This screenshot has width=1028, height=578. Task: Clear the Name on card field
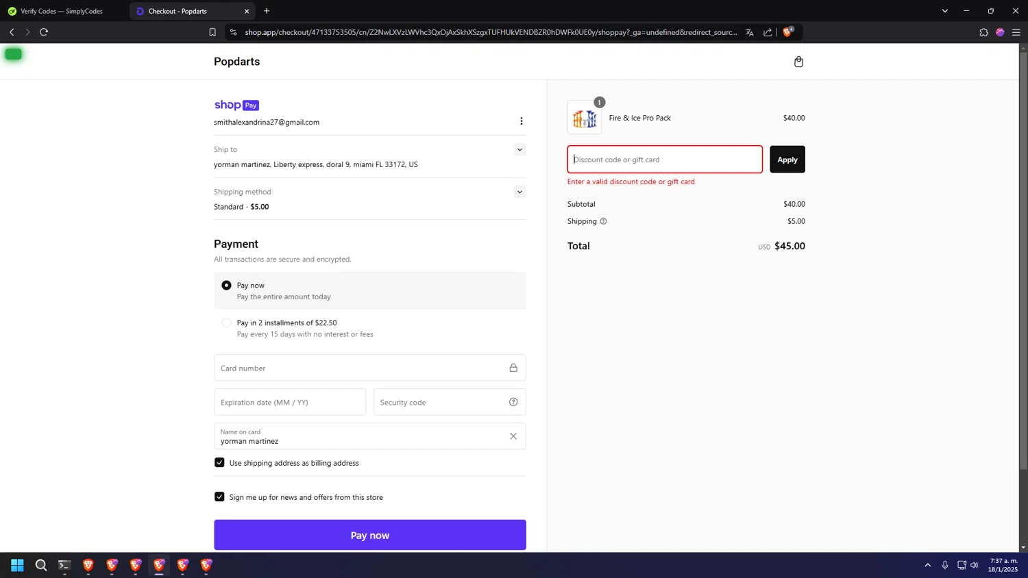513,436
